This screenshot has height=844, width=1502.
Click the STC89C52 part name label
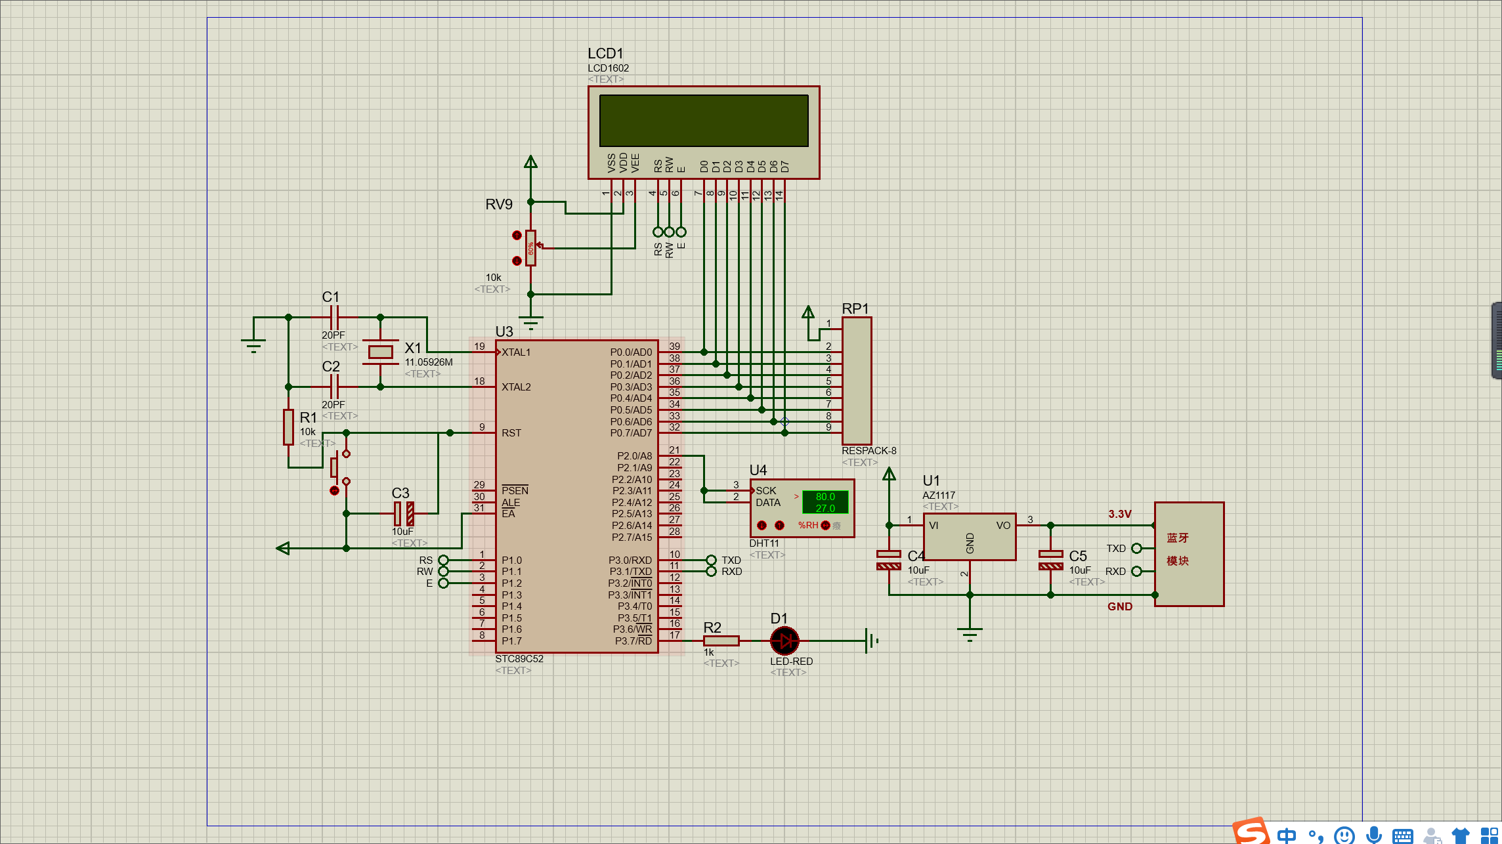519,658
